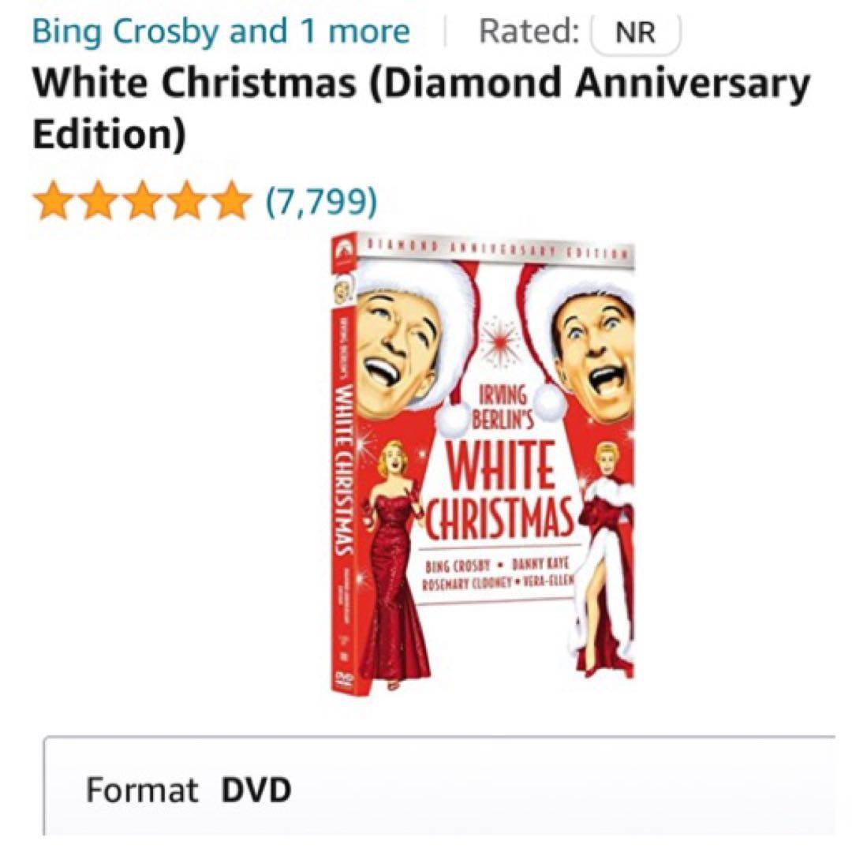Image resolution: width=852 pixels, height=852 pixels.
Task: Click the Paramount logo on the DVD case
Action: [x=344, y=252]
